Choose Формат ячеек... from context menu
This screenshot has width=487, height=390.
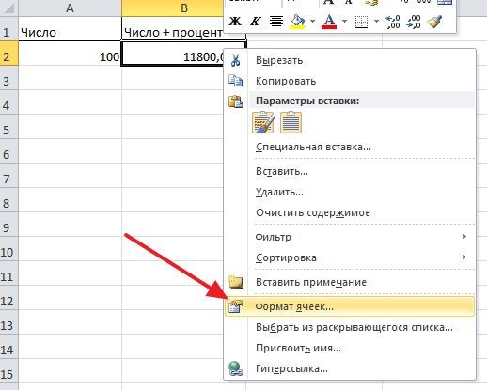(x=350, y=306)
